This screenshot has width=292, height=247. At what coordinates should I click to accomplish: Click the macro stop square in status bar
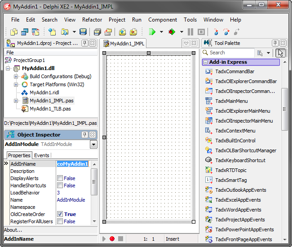(x=120, y=238)
